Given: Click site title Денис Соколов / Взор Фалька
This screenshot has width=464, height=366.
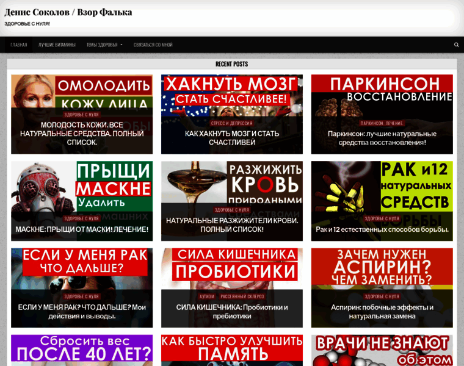Looking at the screenshot, I should (68, 12).
